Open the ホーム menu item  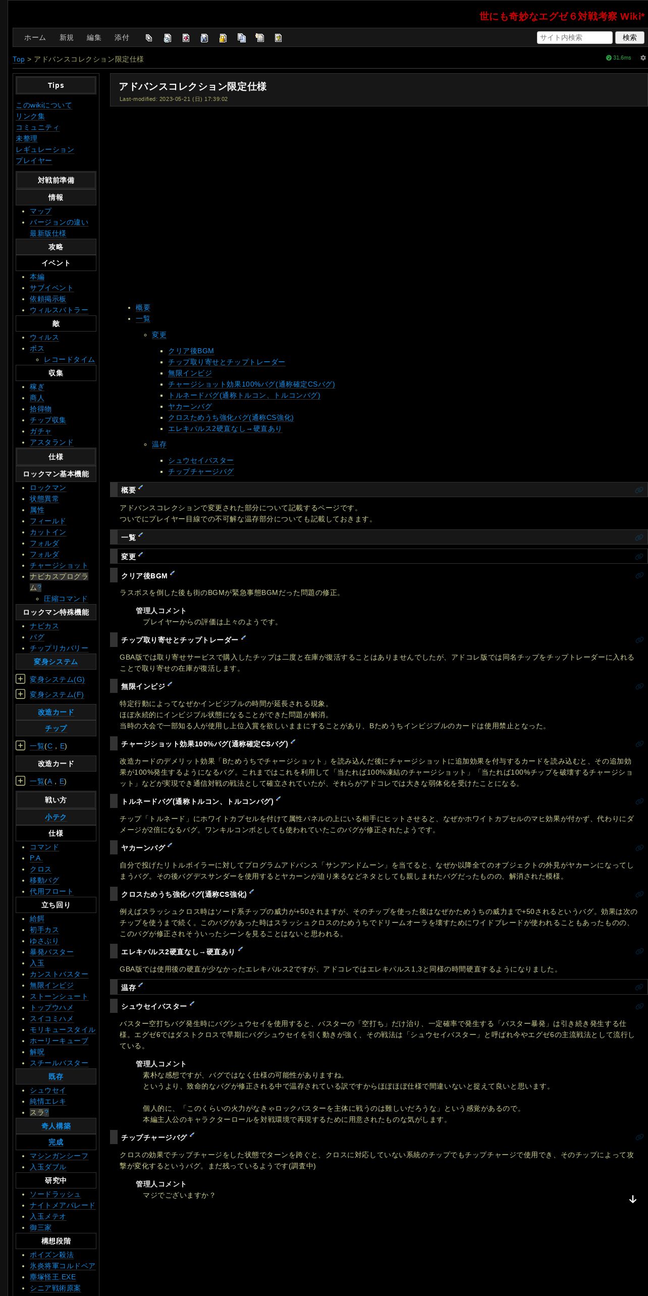[35, 38]
